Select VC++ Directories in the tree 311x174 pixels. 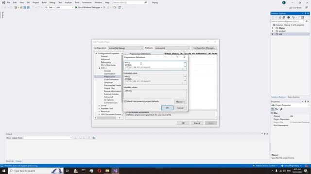coord(108,65)
